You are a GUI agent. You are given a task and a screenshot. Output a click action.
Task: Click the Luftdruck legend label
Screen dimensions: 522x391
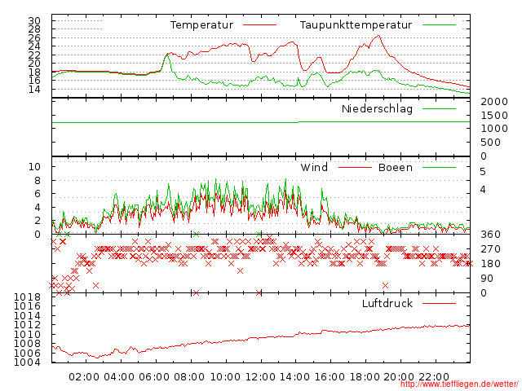[x=387, y=303]
